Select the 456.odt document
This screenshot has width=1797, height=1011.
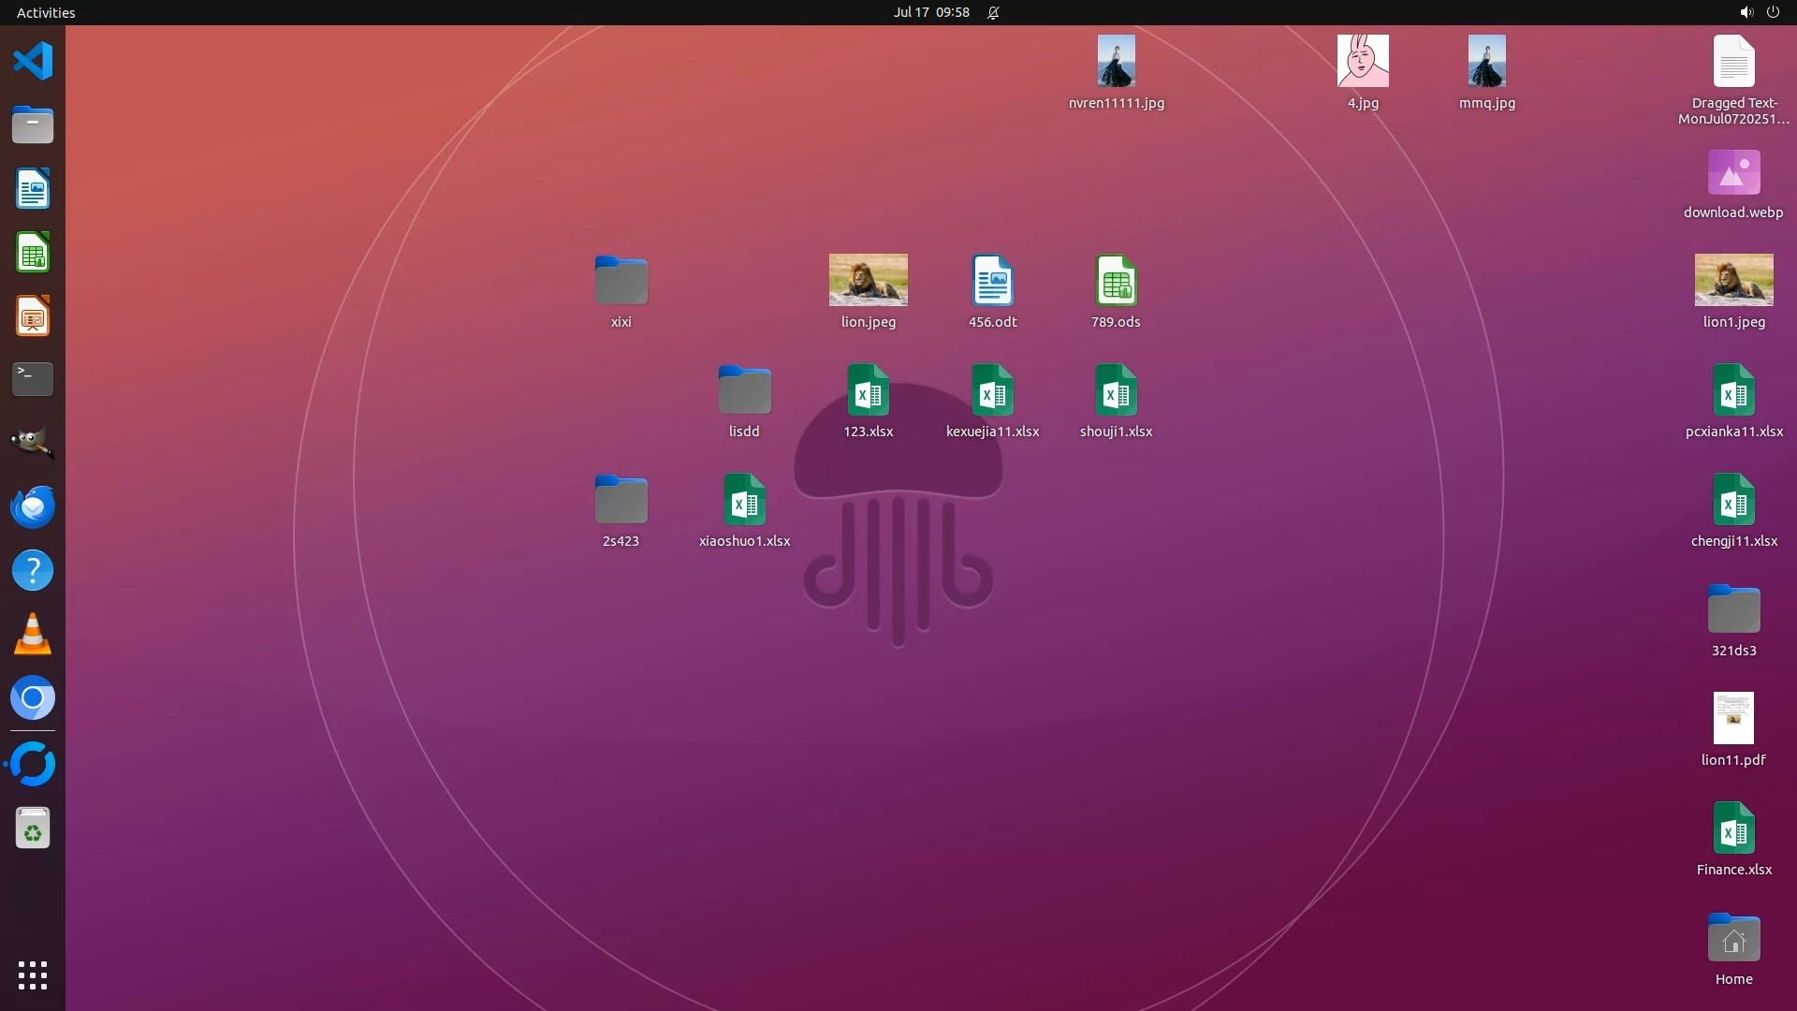tap(992, 280)
